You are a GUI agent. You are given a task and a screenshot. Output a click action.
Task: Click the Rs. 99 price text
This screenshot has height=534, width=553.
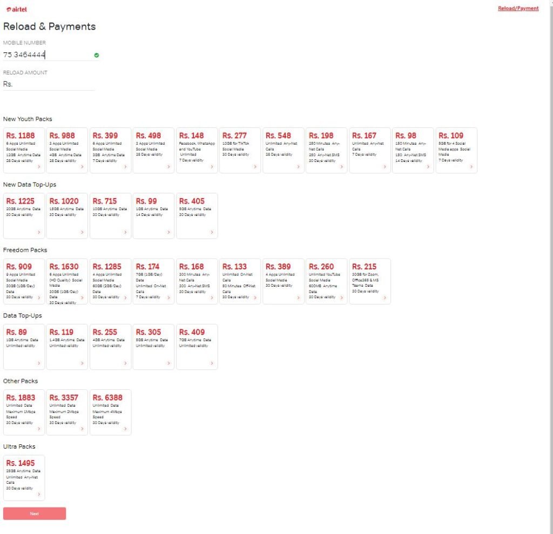(146, 201)
